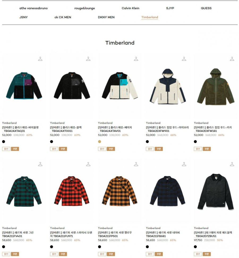Click hanger icon on beige fleece jacket
239x258 pixels.
[136, 59]
